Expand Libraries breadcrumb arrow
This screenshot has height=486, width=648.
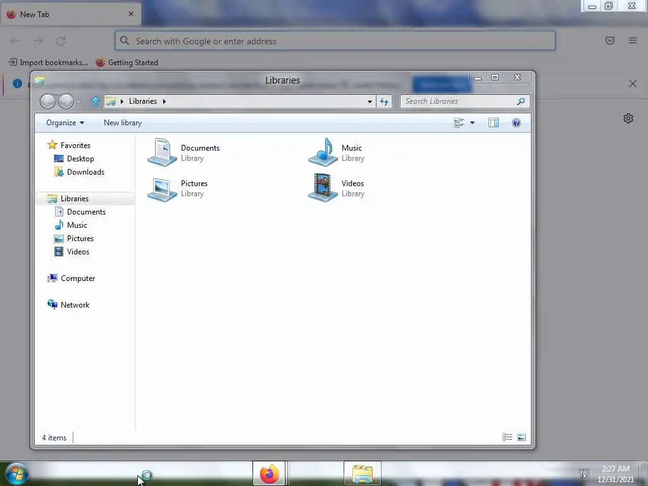pyautogui.click(x=164, y=101)
